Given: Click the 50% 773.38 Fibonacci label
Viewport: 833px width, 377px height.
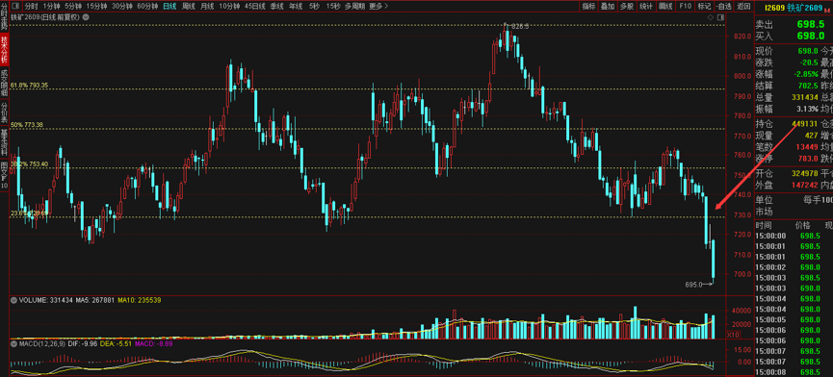Looking at the screenshot, I should [27, 125].
